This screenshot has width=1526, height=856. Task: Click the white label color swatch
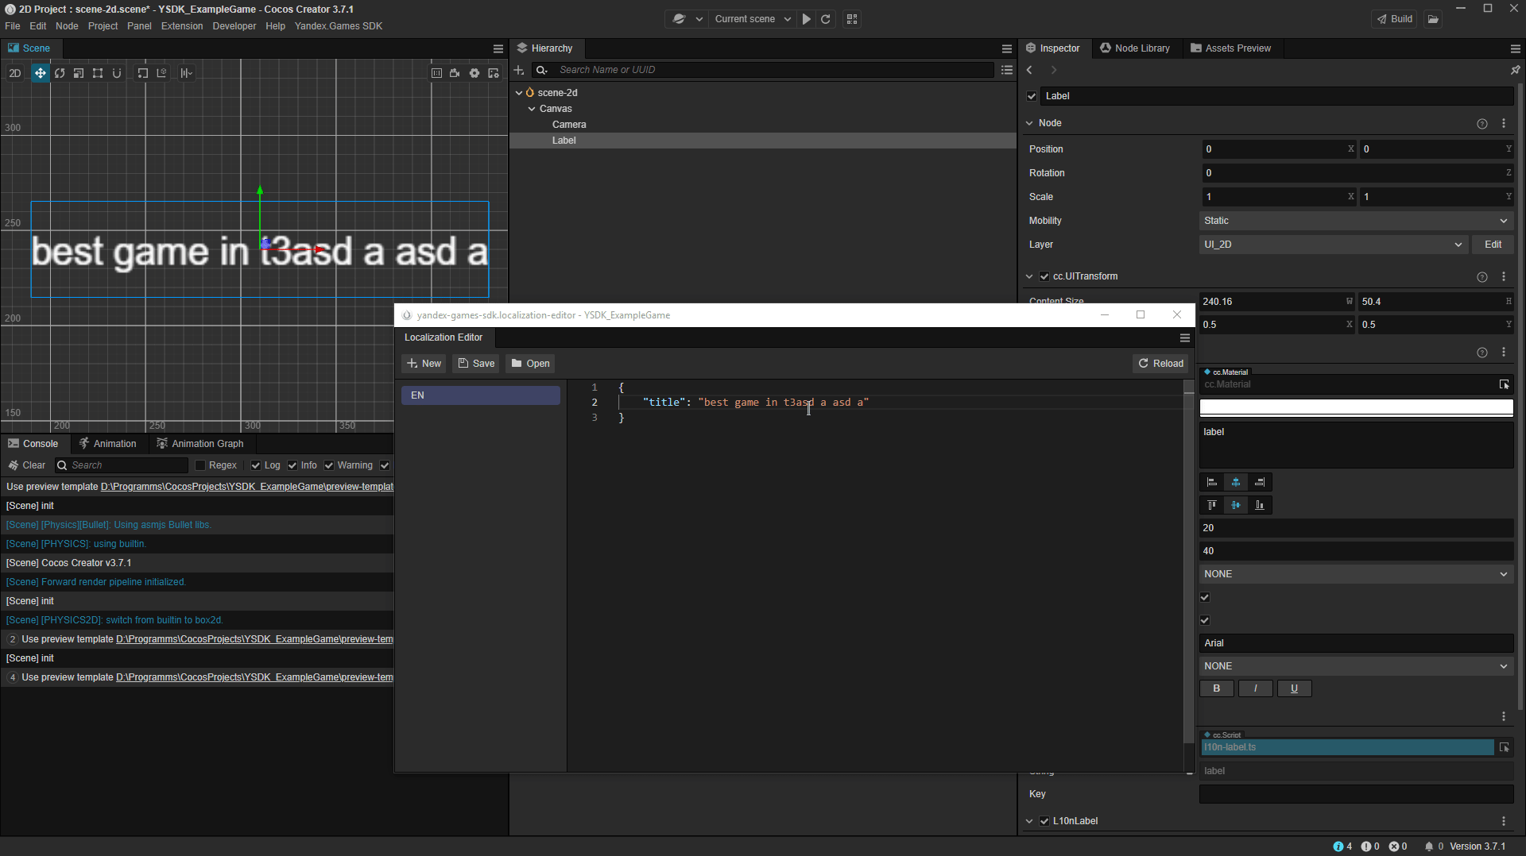(1355, 407)
